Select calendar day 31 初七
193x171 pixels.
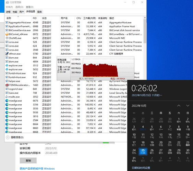point(134,159)
